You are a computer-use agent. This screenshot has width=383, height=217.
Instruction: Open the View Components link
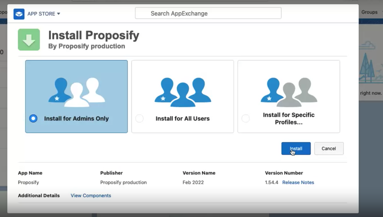pos(91,195)
